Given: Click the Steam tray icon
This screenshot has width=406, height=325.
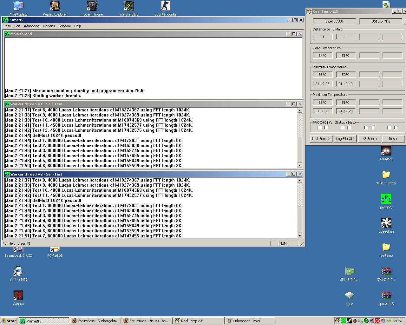Looking at the screenshot, I should coord(349,321).
